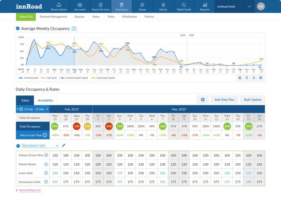Collapse the Average Weekly Occupancy section
Image resolution: width=281 pixels, height=199 pixels.
(x=18, y=28)
